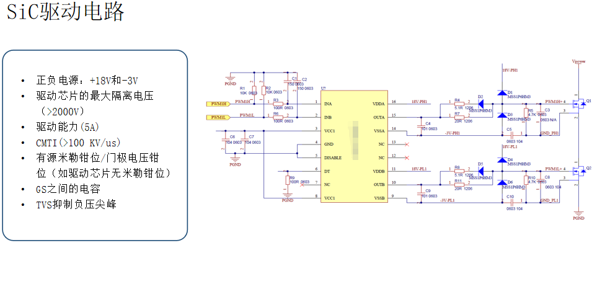This screenshot has height=289, width=610.
Task: Click the PWM1H input port symbol
Action: 218,104
